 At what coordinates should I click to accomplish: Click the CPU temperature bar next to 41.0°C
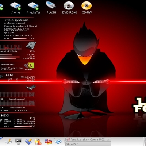coord(6,55)
